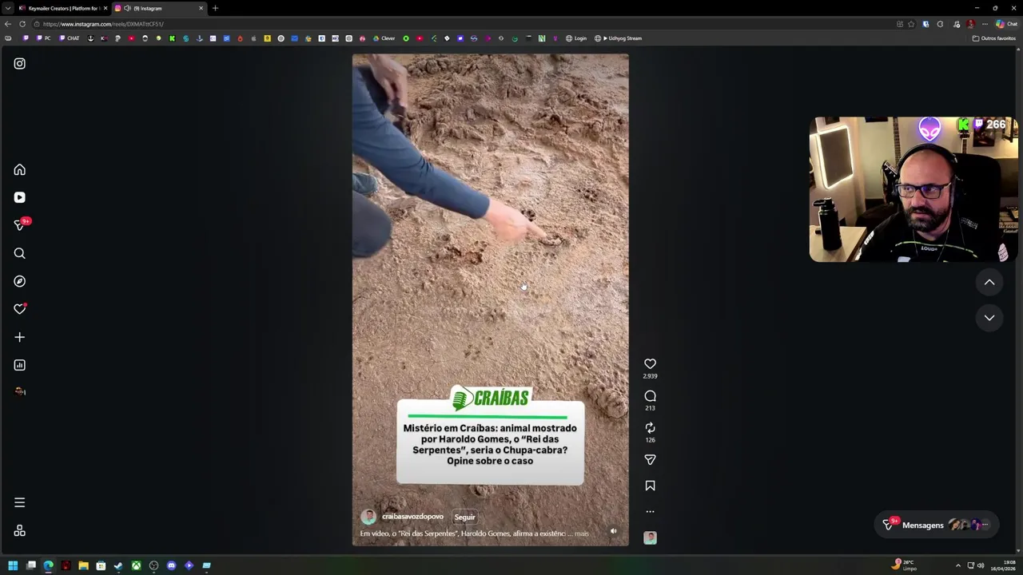Open the Copilot Chat button
1023x575 pixels.
coord(1007,24)
